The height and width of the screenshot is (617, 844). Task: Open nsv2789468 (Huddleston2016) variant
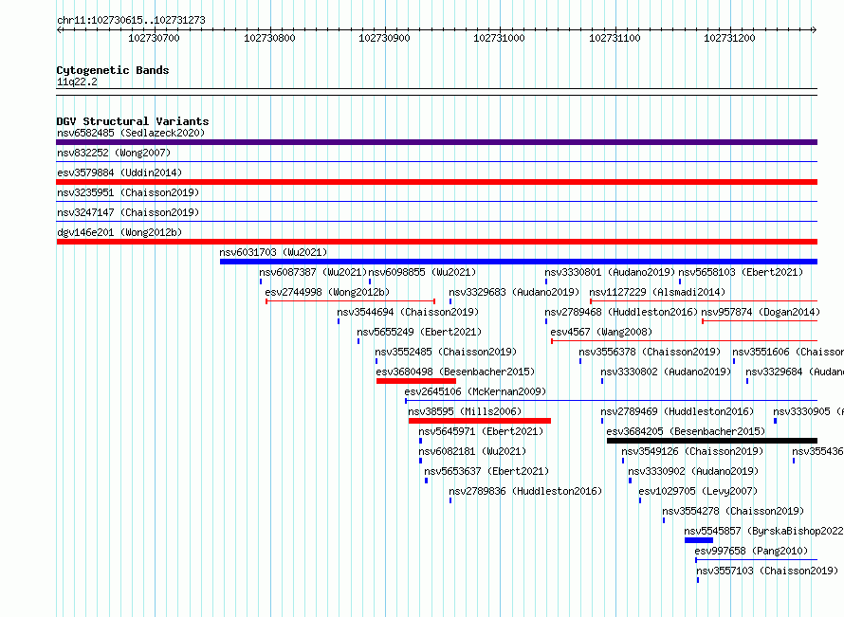point(621,312)
